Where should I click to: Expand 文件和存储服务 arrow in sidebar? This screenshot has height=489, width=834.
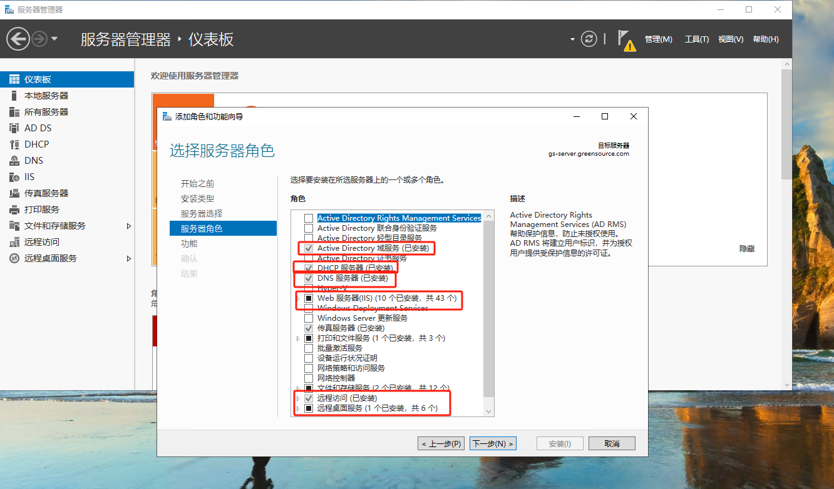point(129,226)
